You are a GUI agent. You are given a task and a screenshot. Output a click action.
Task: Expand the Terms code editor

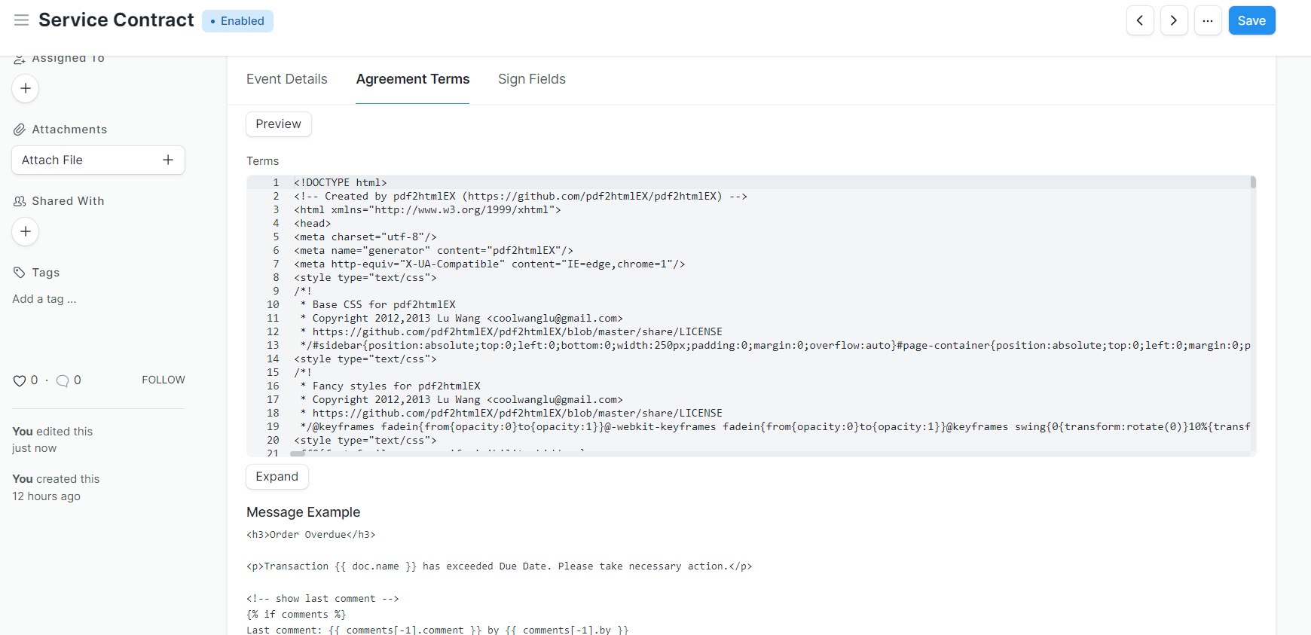[x=277, y=477]
